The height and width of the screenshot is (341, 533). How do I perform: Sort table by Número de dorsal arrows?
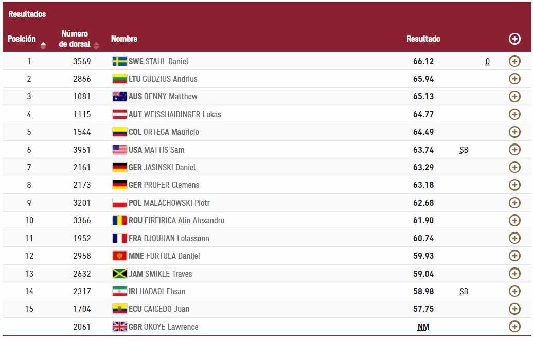click(96, 46)
